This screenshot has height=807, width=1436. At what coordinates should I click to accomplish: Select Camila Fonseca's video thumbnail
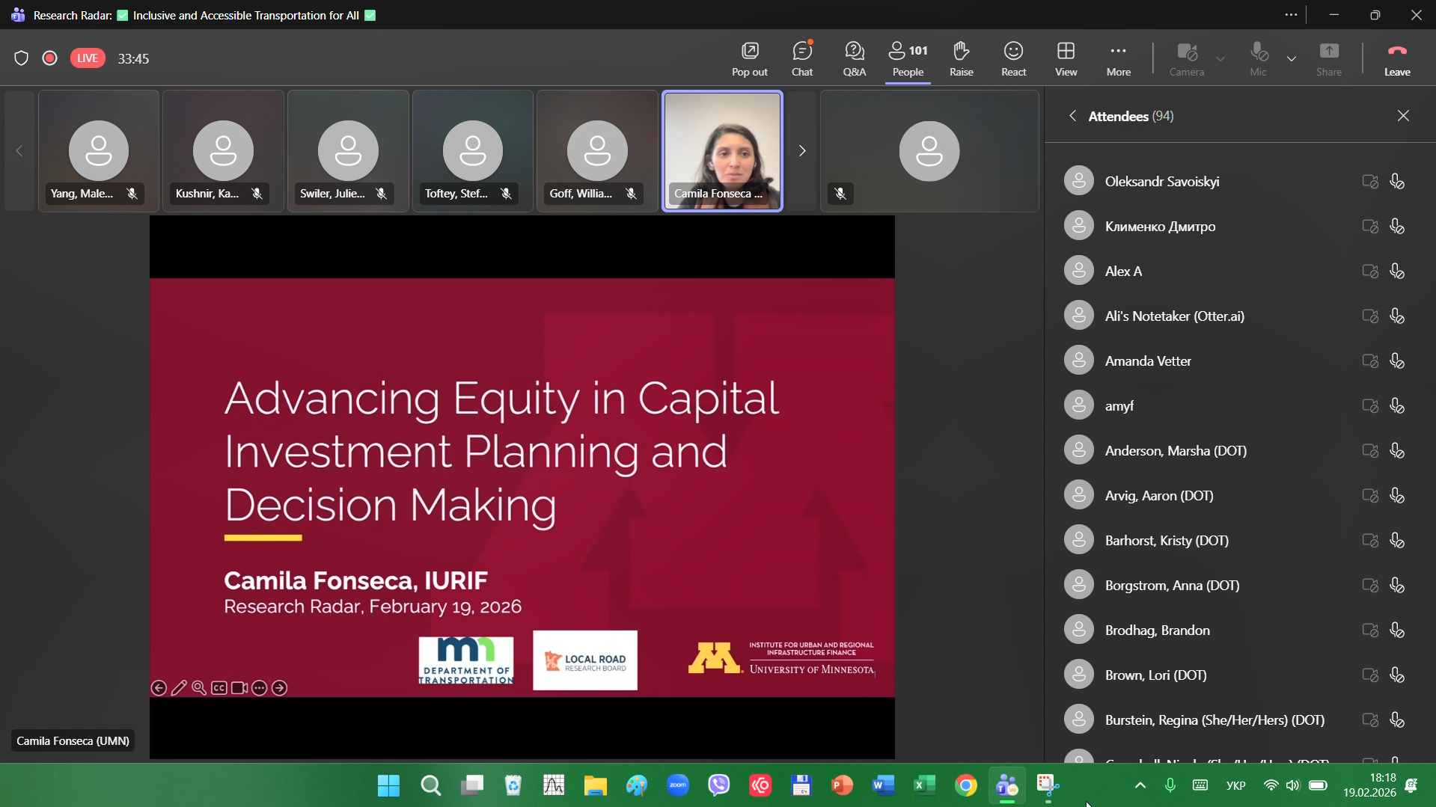coord(722,151)
